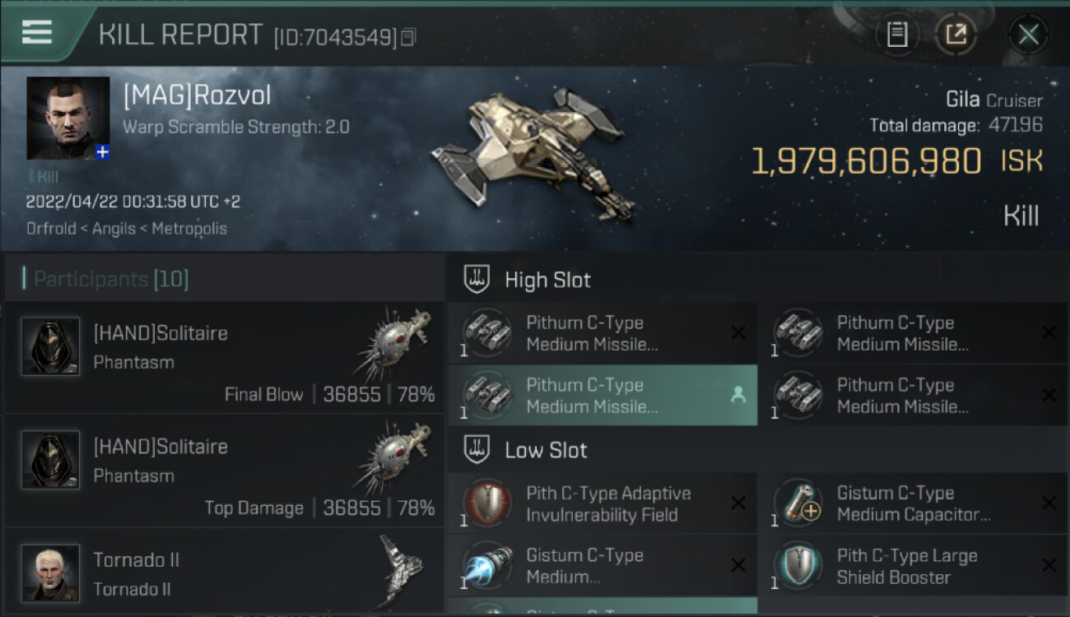The image size is (1070, 617).
Task: Open Solitaire's Final Blow participant entry
Action: coord(225,358)
